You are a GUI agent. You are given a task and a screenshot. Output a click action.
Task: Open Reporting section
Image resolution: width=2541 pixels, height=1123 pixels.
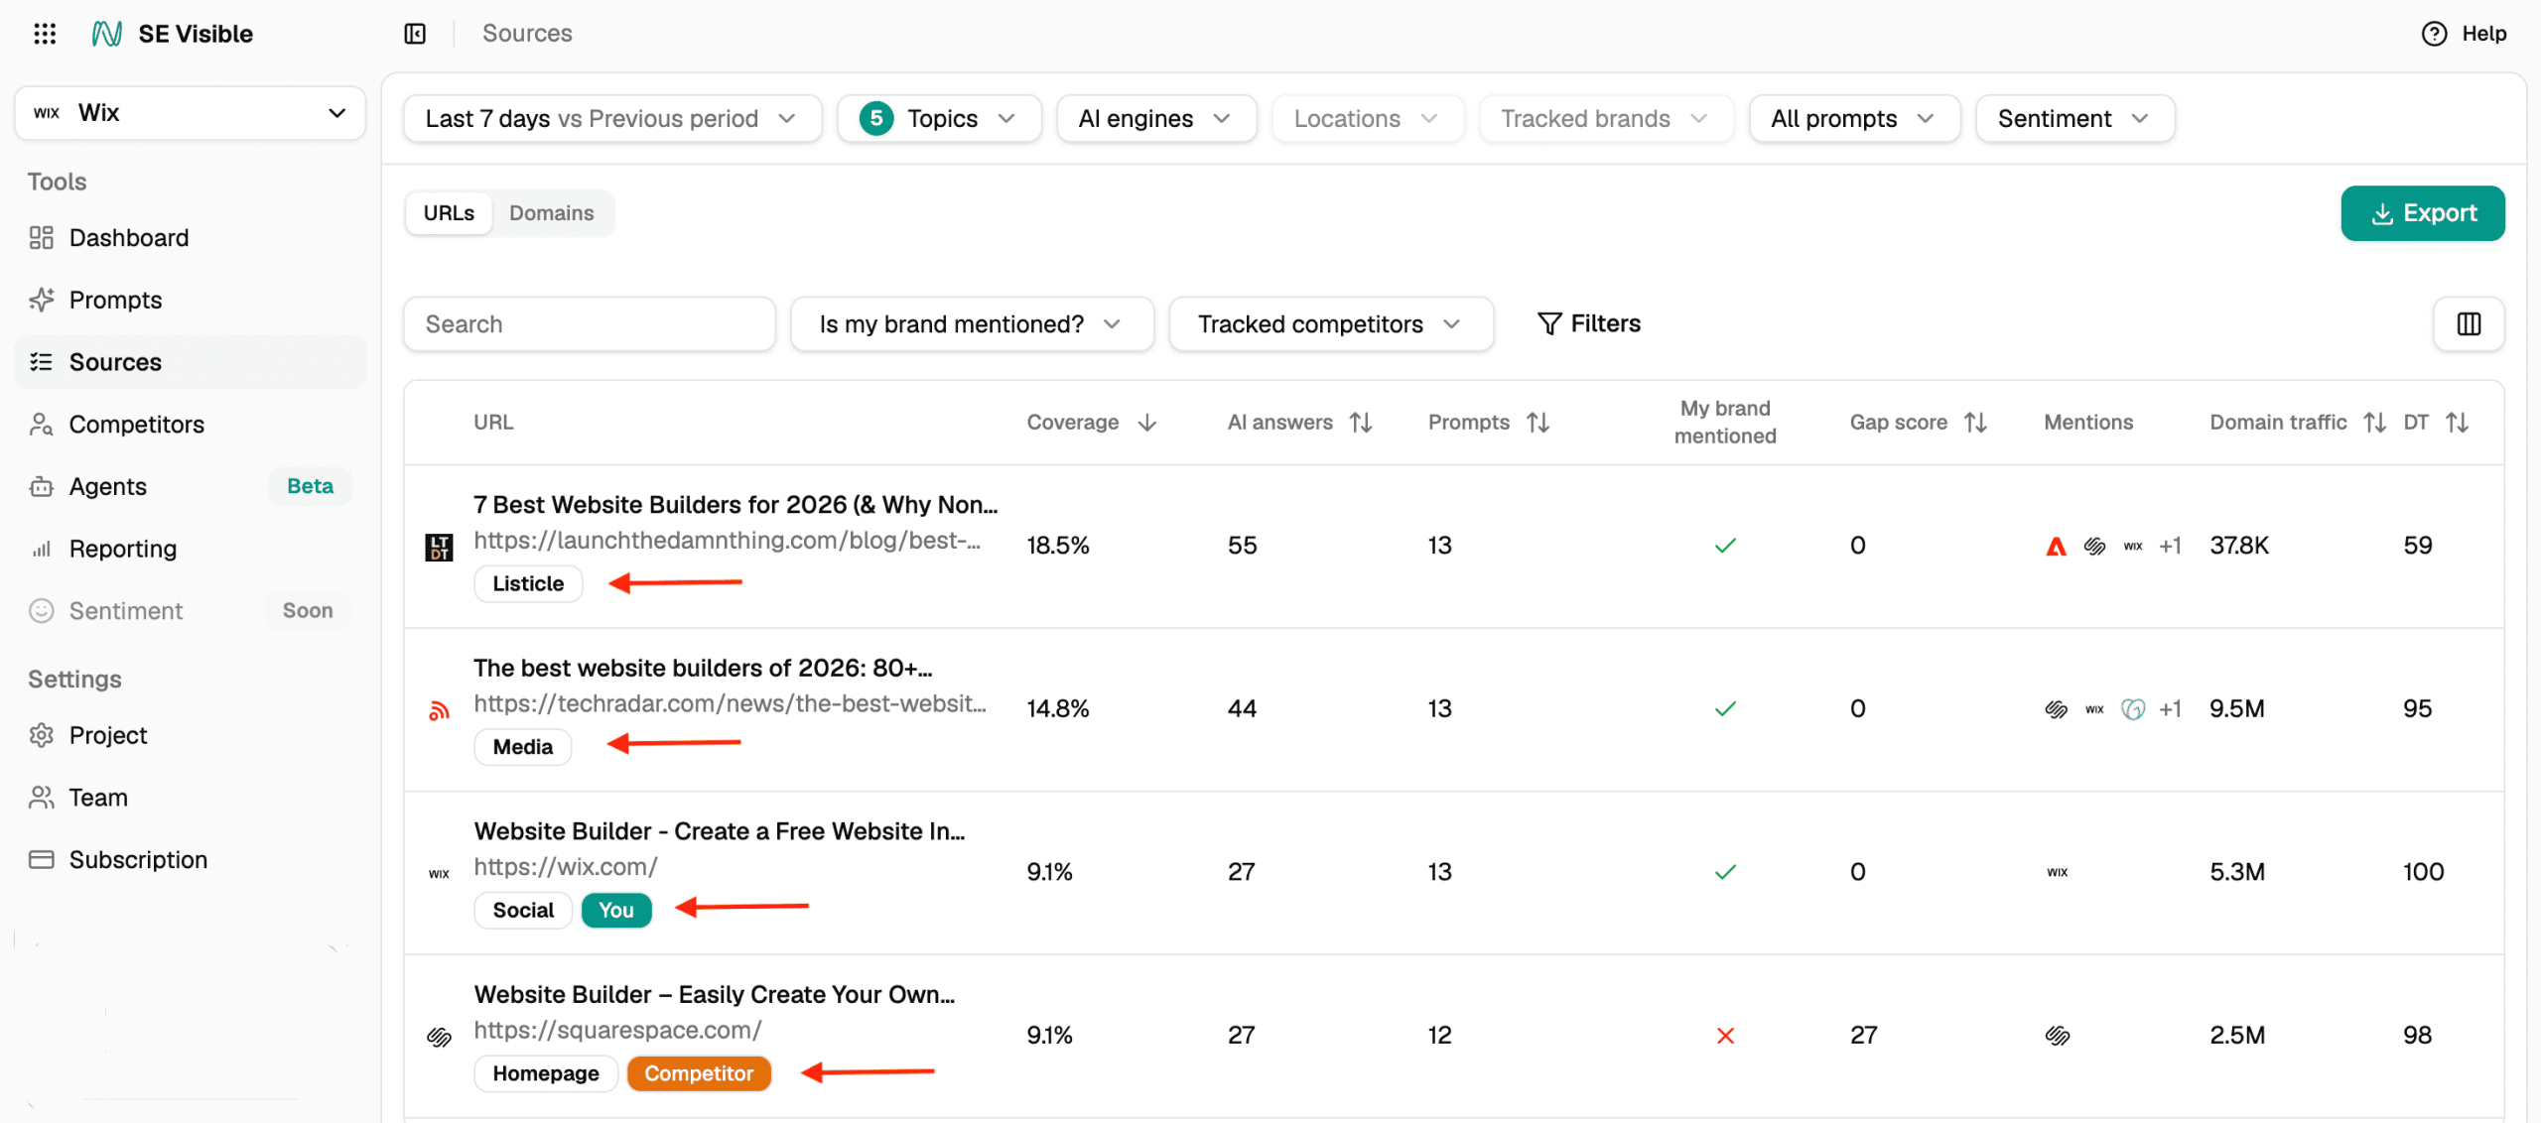click(x=190, y=549)
